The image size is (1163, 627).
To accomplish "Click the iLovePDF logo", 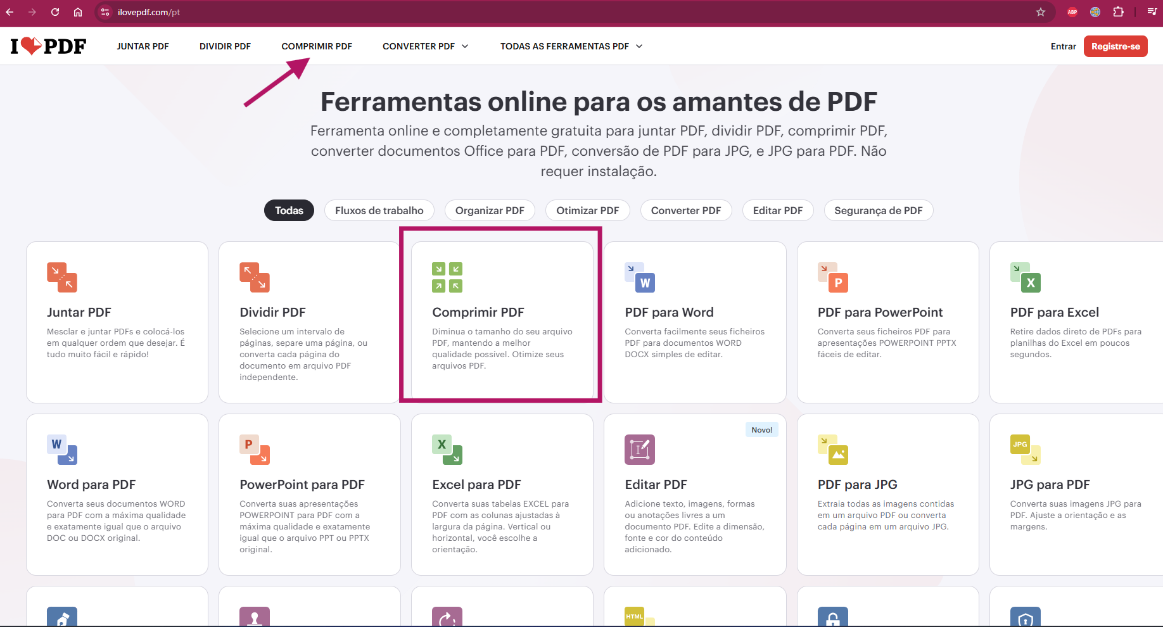I will (48, 46).
